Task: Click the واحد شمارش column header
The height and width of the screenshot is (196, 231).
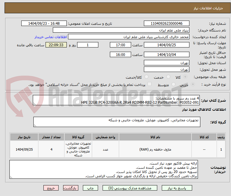Action: tap(105, 137)
